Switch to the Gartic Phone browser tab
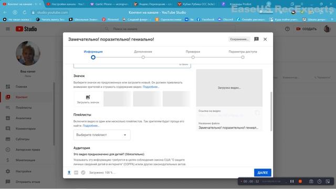Image resolution: width=336 pixels, height=189 pixels. (109, 4)
